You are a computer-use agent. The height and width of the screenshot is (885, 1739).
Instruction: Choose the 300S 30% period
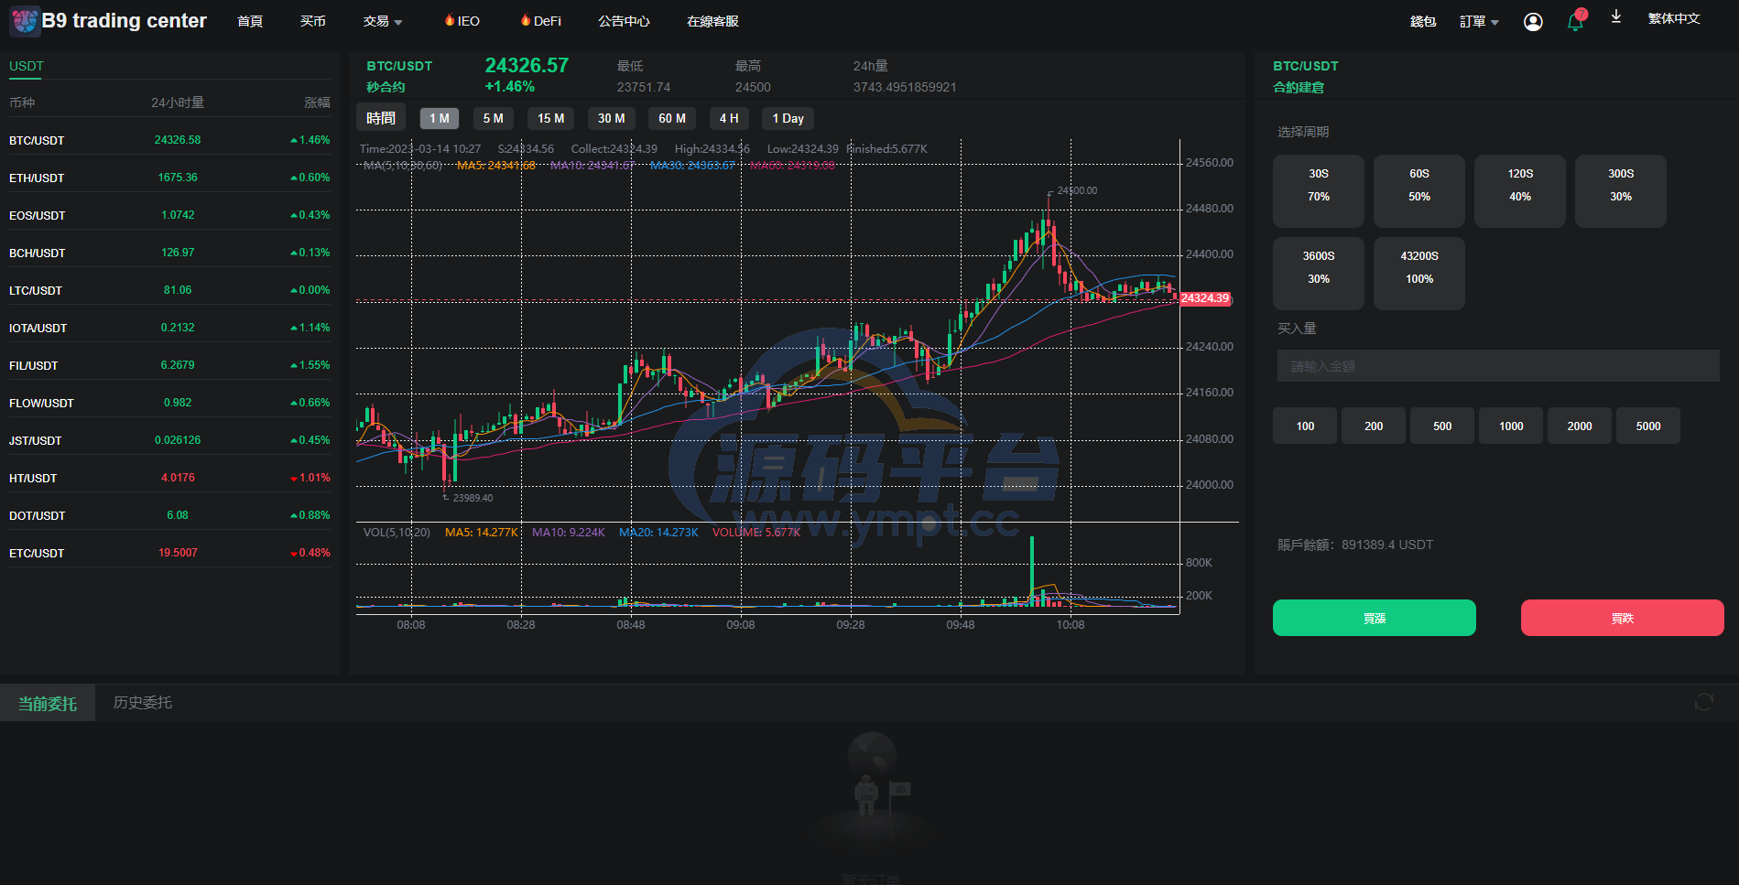click(x=1621, y=191)
